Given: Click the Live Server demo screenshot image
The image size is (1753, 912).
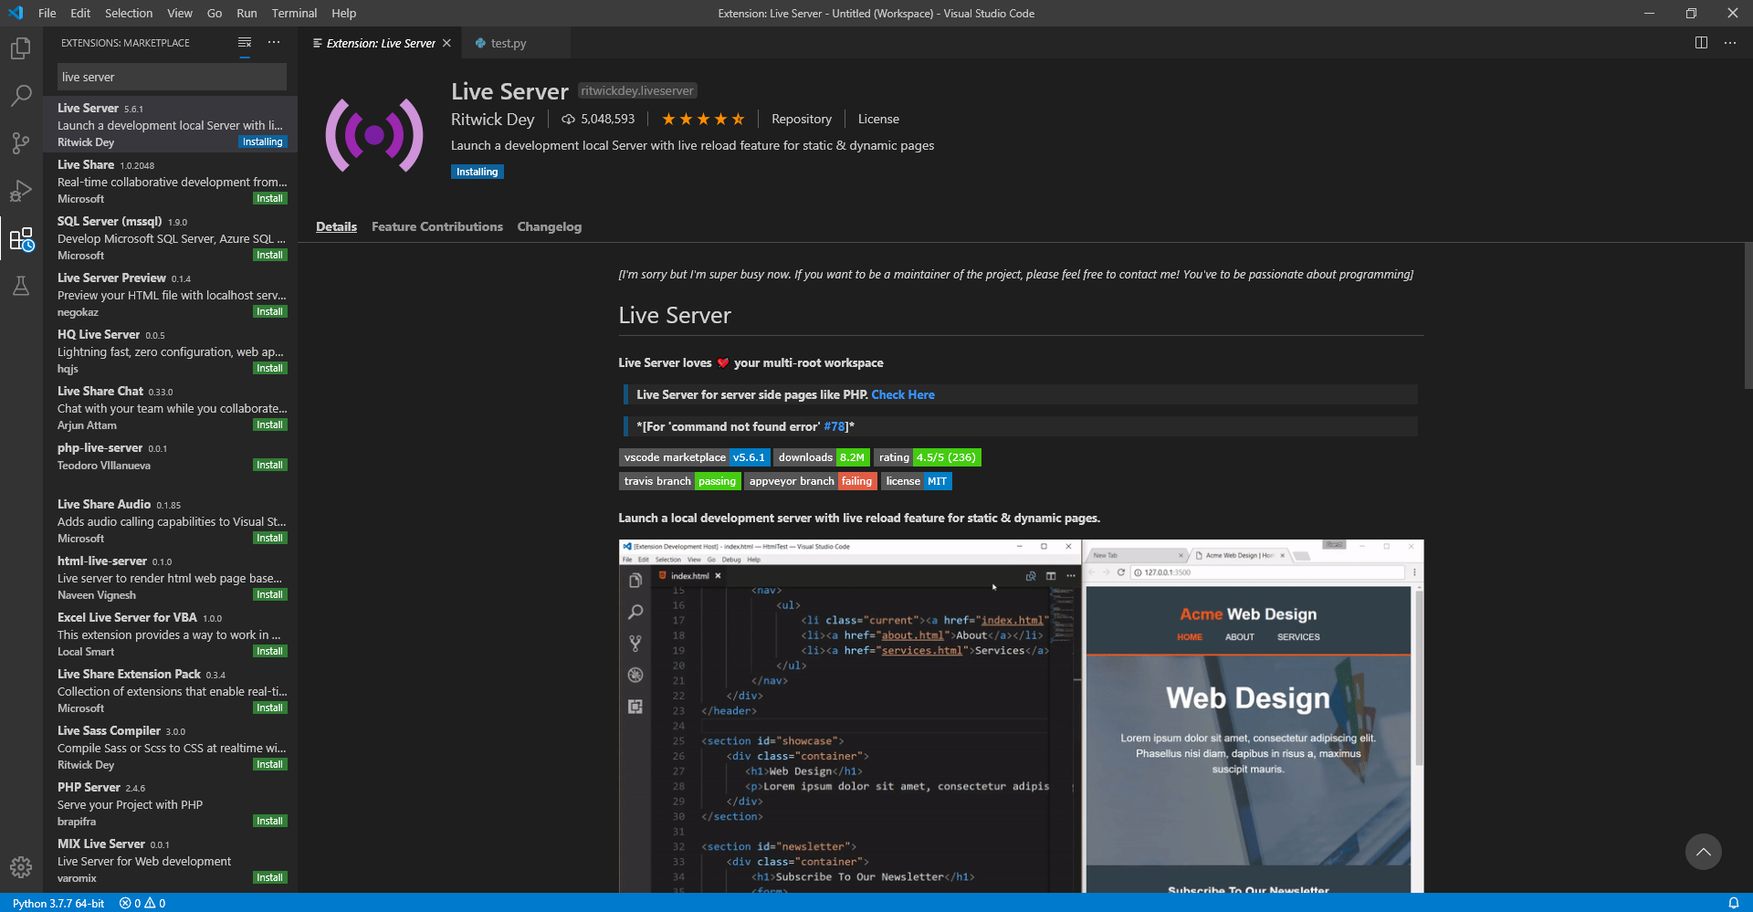Looking at the screenshot, I should (x=1021, y=716).
